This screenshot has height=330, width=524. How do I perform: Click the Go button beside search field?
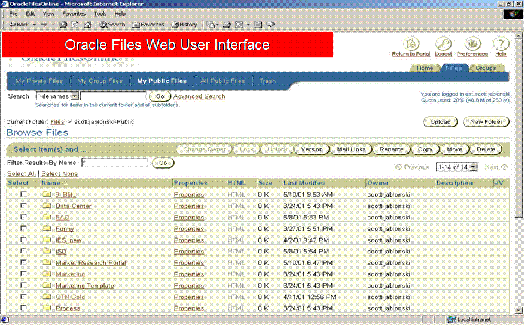click(x=160, y=96)
